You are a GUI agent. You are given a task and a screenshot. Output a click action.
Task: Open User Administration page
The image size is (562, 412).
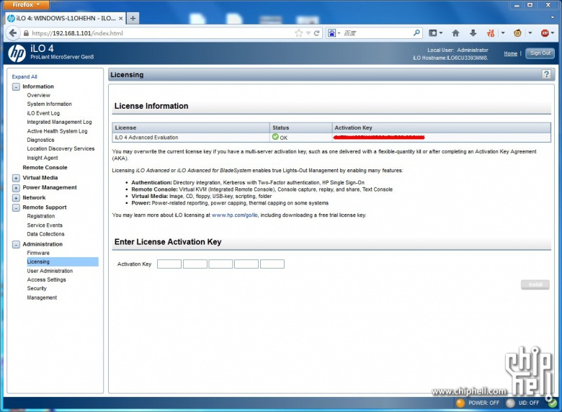pyautogui.click(x=50, y=272)
